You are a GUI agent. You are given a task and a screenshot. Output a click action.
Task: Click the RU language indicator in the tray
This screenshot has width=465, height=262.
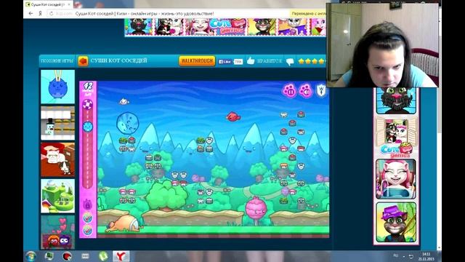pyautogui.click(x=395, y=255)
